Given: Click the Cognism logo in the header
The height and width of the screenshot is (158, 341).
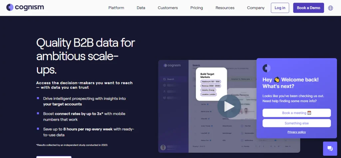Looking at the screenshot, I should 25,7.
